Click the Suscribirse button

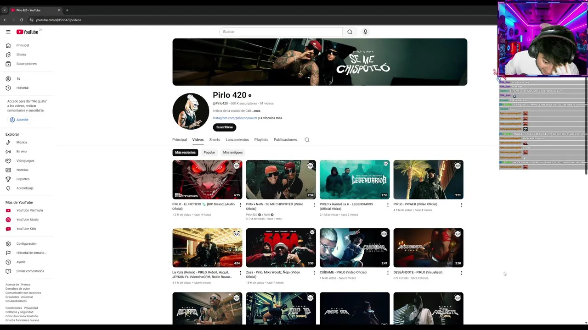point(225,127)
